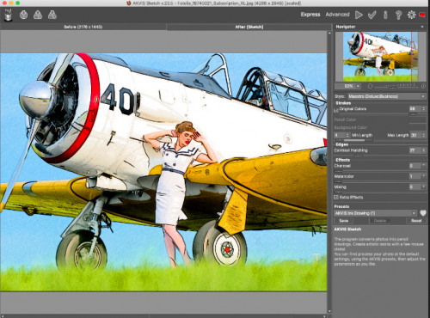Adjust the Charcoal value stepper
The width and height of the screenshot is (430, 318).
click(x=424, y=166)
